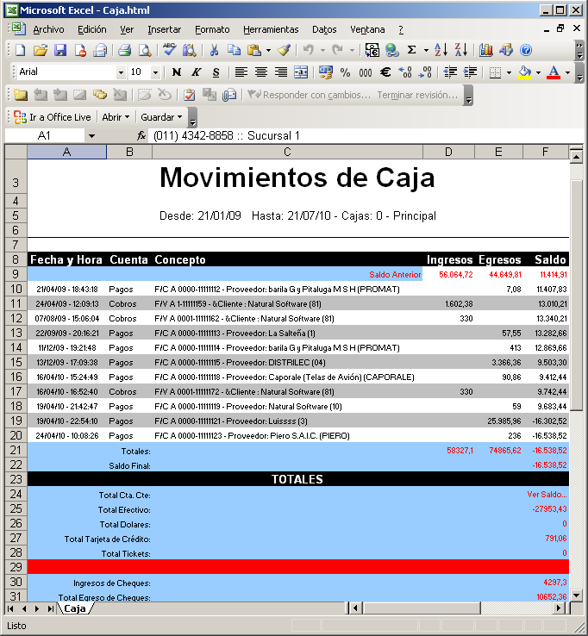Image resolution: width=588 pixels, height=636 pixels.
Task: Select column F header
Action: coord(546,152)
